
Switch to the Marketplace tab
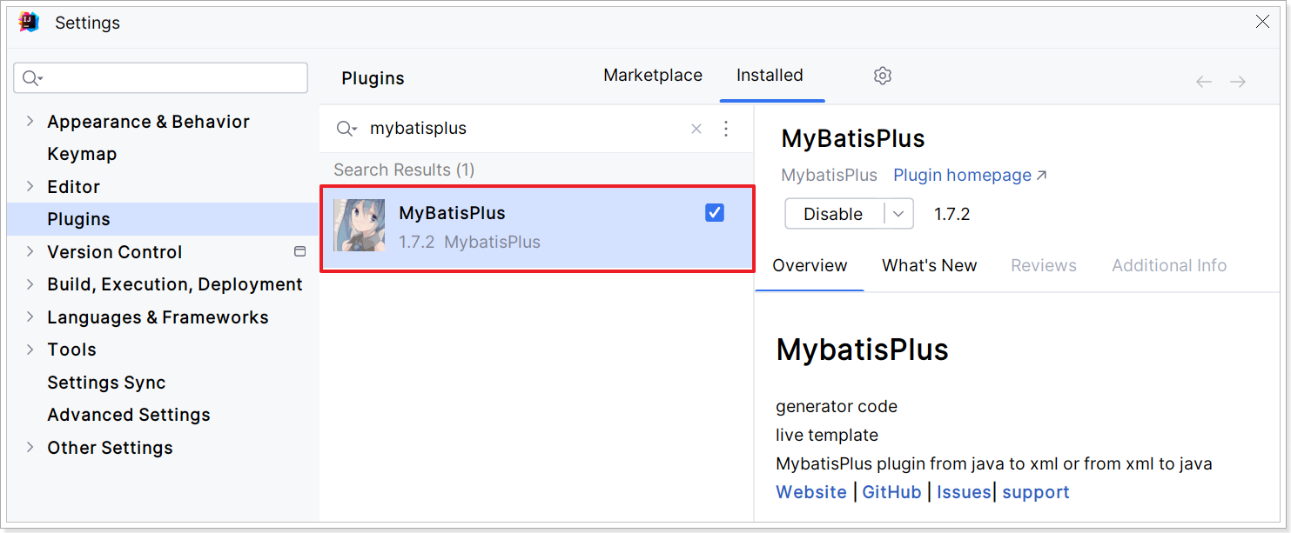[x=653, y=76]
